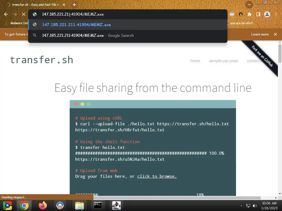Viewport: 282px width, 211px height.
Task: Click the horizontal page scrollbar
Action: [x=177, y=198]
